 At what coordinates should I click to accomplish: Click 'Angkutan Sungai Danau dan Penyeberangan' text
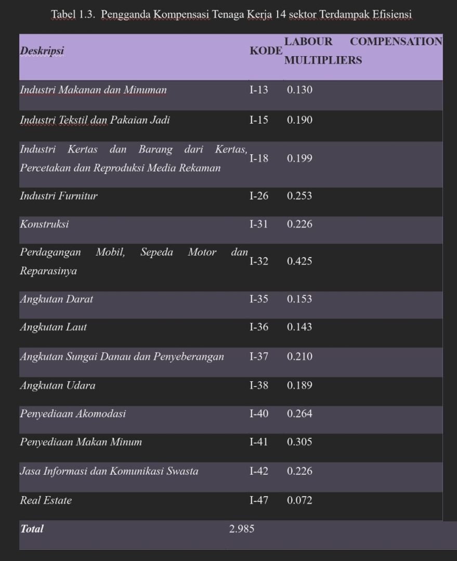click(122, 356)
